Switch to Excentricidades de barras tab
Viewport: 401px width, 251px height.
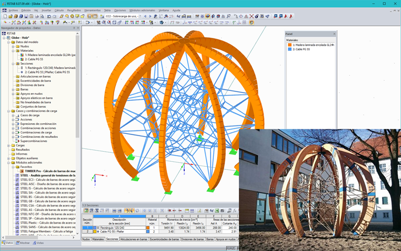point(164,239)
